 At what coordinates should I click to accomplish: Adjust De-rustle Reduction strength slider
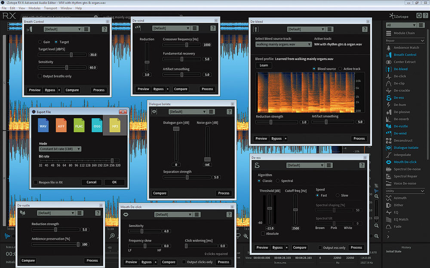pos(55,229)
